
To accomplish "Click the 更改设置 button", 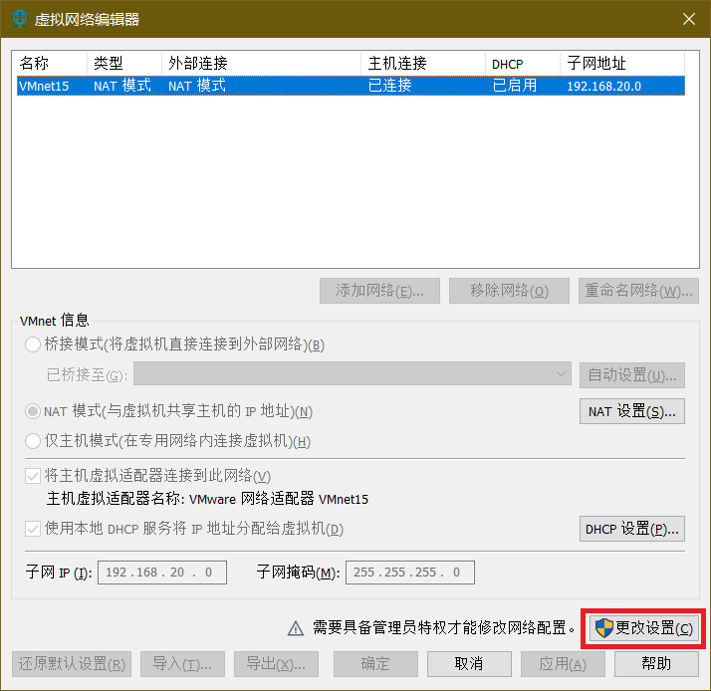I will pos(644,628).
